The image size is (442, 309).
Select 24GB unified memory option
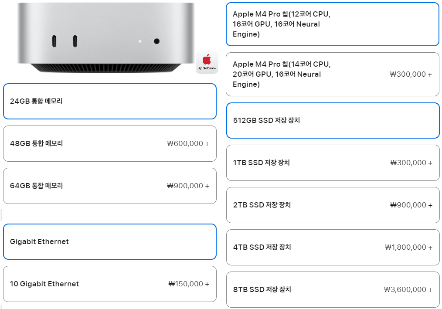pyautogui.click(x=110, y=101)
